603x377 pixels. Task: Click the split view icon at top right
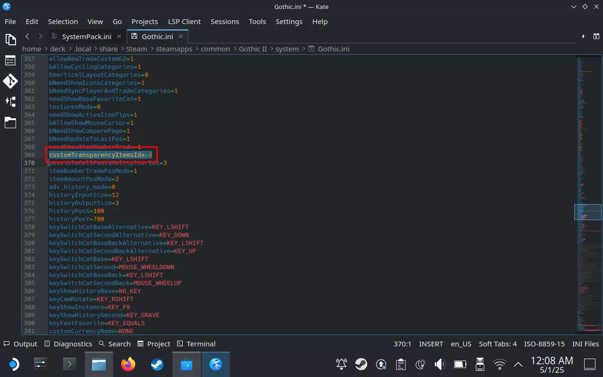(596, 36)
